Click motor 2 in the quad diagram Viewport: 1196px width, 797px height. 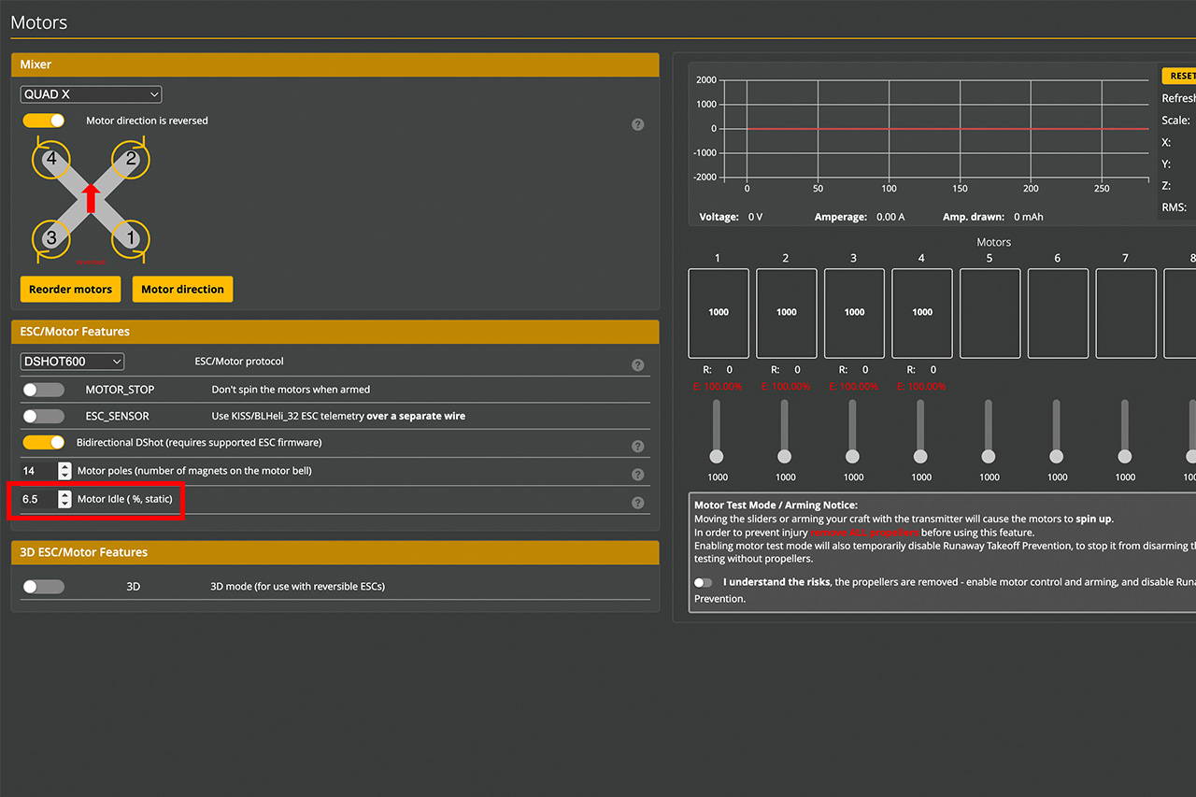point(131,159)
